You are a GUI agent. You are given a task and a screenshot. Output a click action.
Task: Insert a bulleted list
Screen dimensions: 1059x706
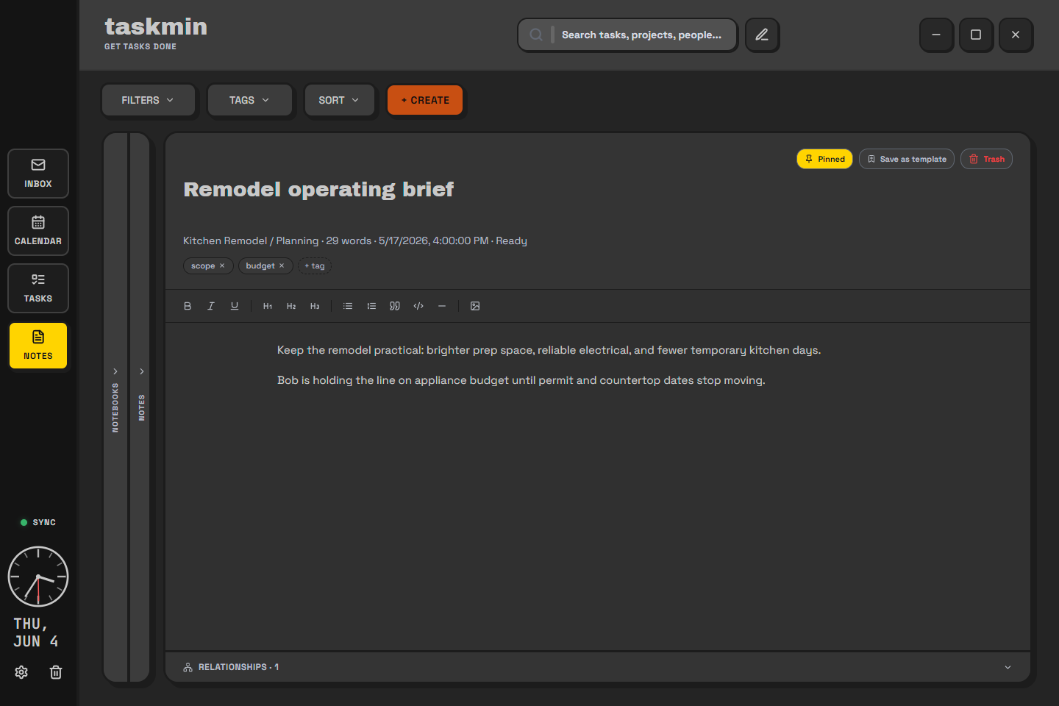[x=348, y=306]
